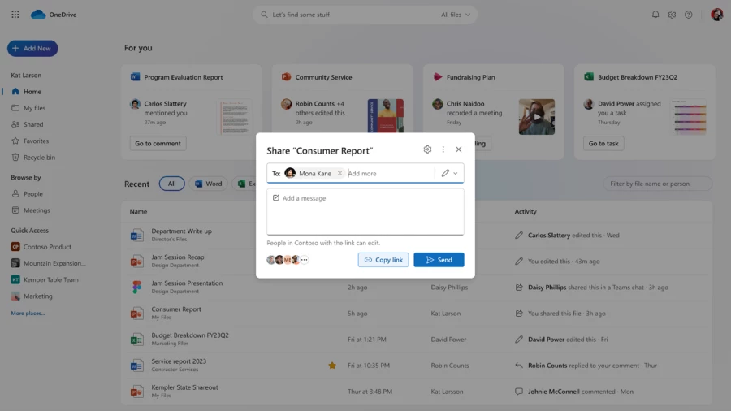Image resolution: width=731 pixels, height=411 pixels.
Task: Expand More places in sidebar
Action: 28,313
